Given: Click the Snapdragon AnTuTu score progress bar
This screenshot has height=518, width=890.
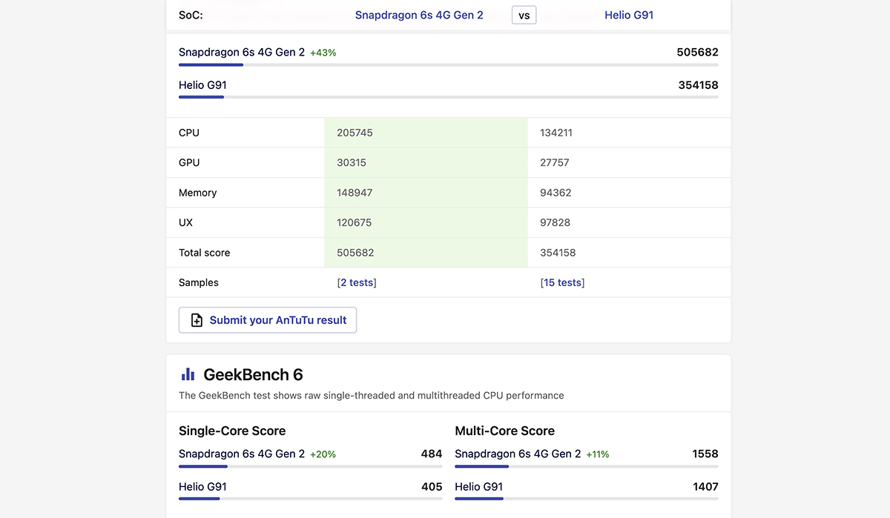Looking at the screenshot, I should [x=449, y=64].
